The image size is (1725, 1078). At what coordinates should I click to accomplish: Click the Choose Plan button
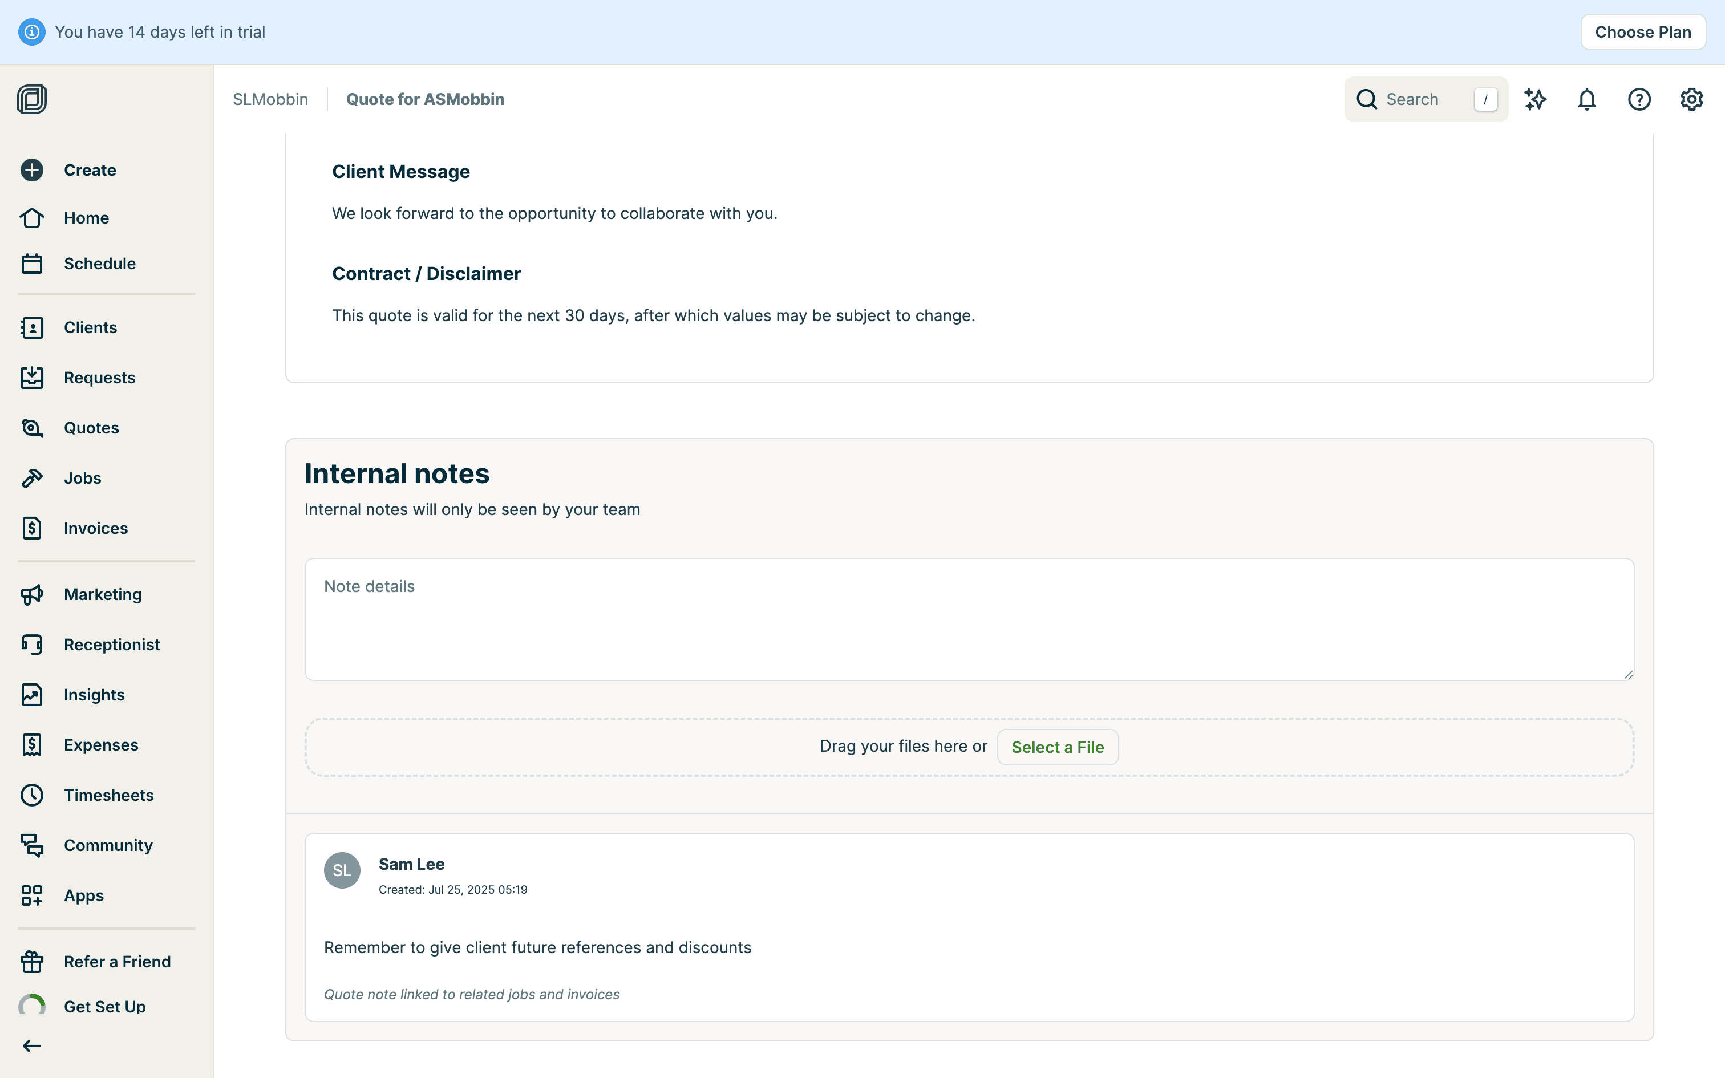pos(1642,32)
